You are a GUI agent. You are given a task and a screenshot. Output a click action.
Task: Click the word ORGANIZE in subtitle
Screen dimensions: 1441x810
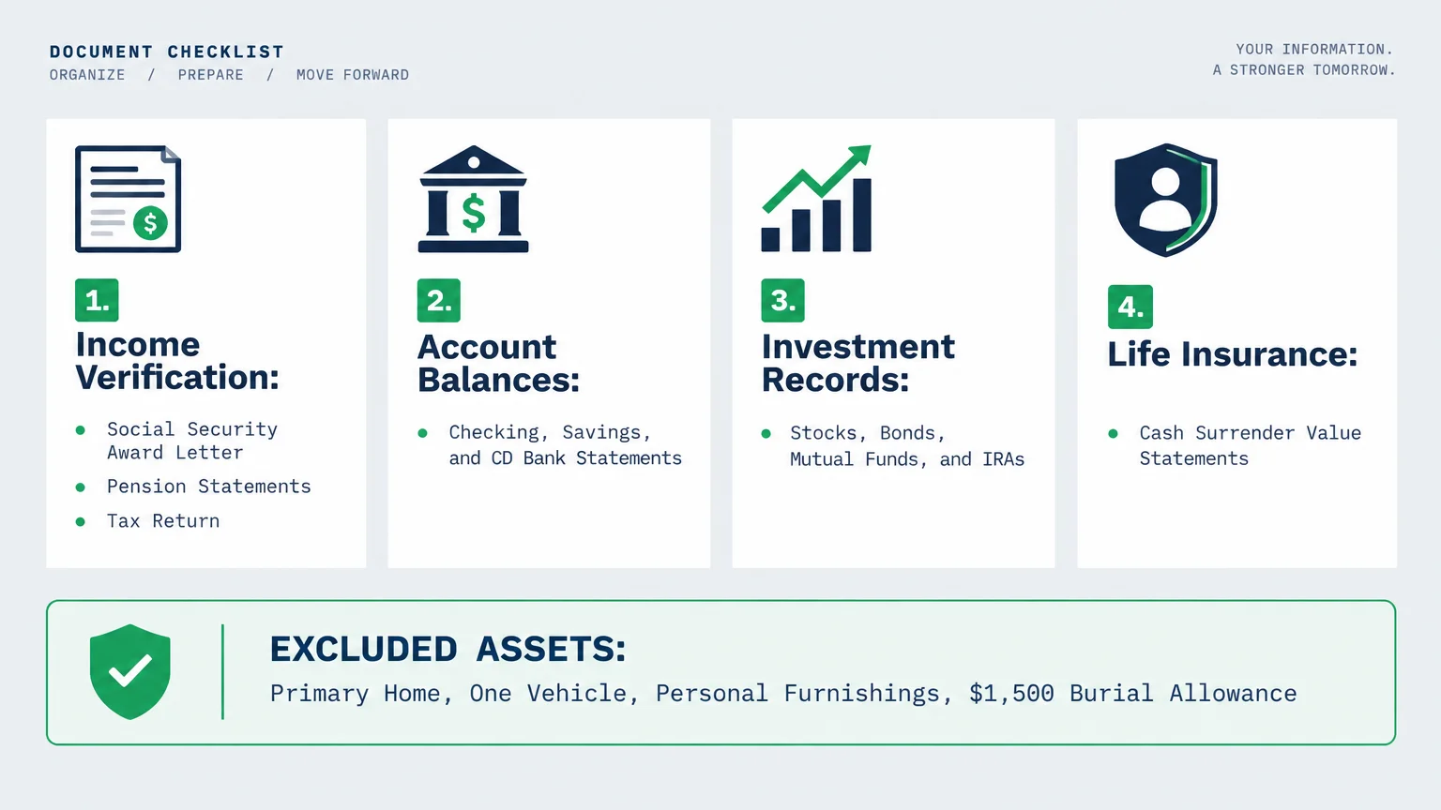pos(87,75)
